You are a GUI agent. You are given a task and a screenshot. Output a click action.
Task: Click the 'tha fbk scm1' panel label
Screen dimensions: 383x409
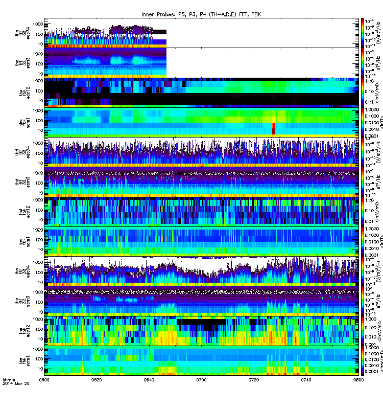tap(24, 123)
